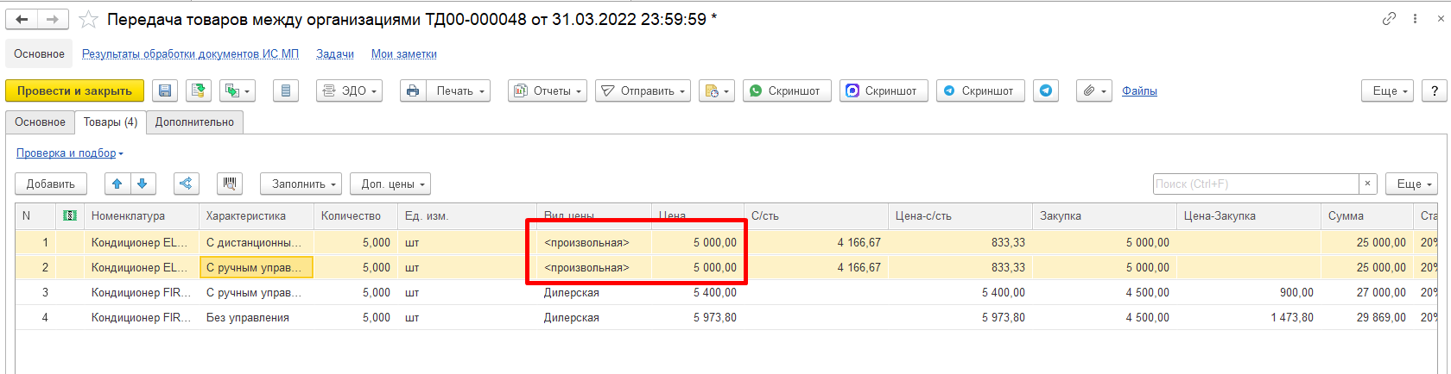
Task: Focus the Поиск (Ctrl+F) search field
Action: click(x=1256, y=184)
